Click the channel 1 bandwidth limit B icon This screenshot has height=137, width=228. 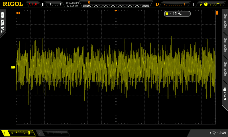pos(29,133)
